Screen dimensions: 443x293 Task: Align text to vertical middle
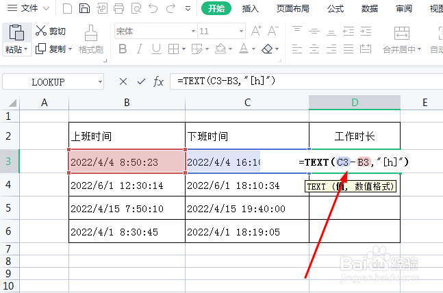point(314,31)
